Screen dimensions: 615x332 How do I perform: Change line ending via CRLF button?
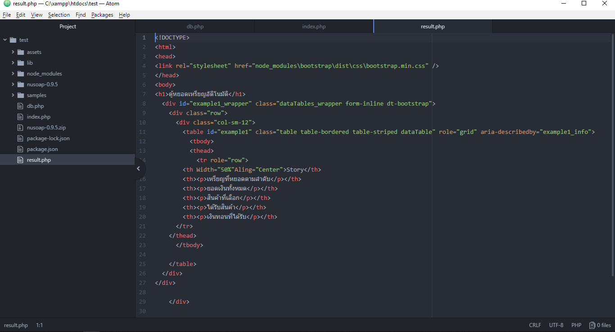(x=535, y=325)
